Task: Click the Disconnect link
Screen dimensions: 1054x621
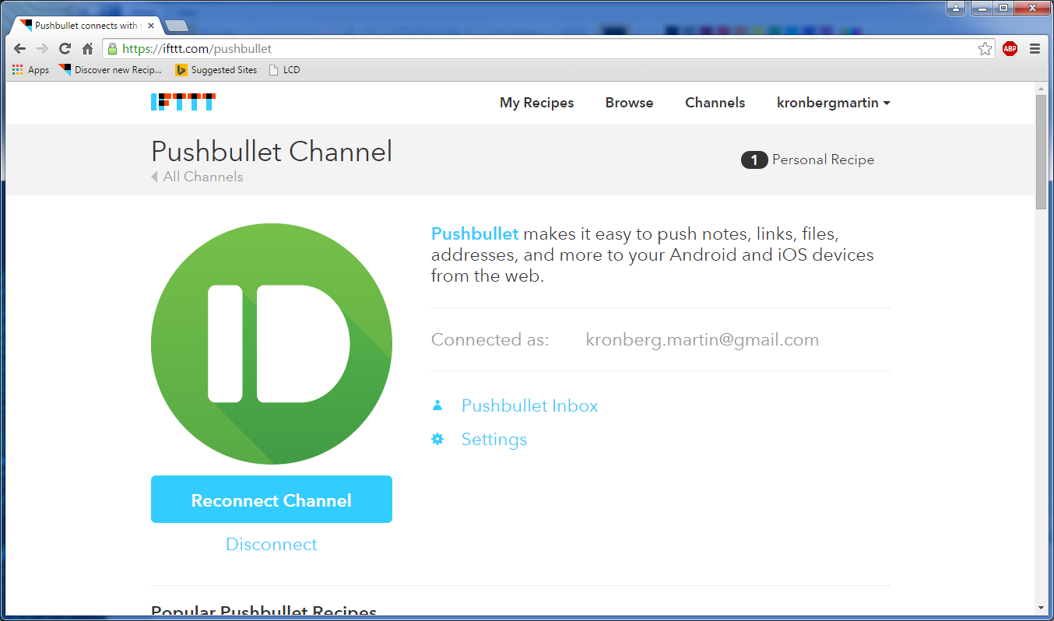Action: 272,544
